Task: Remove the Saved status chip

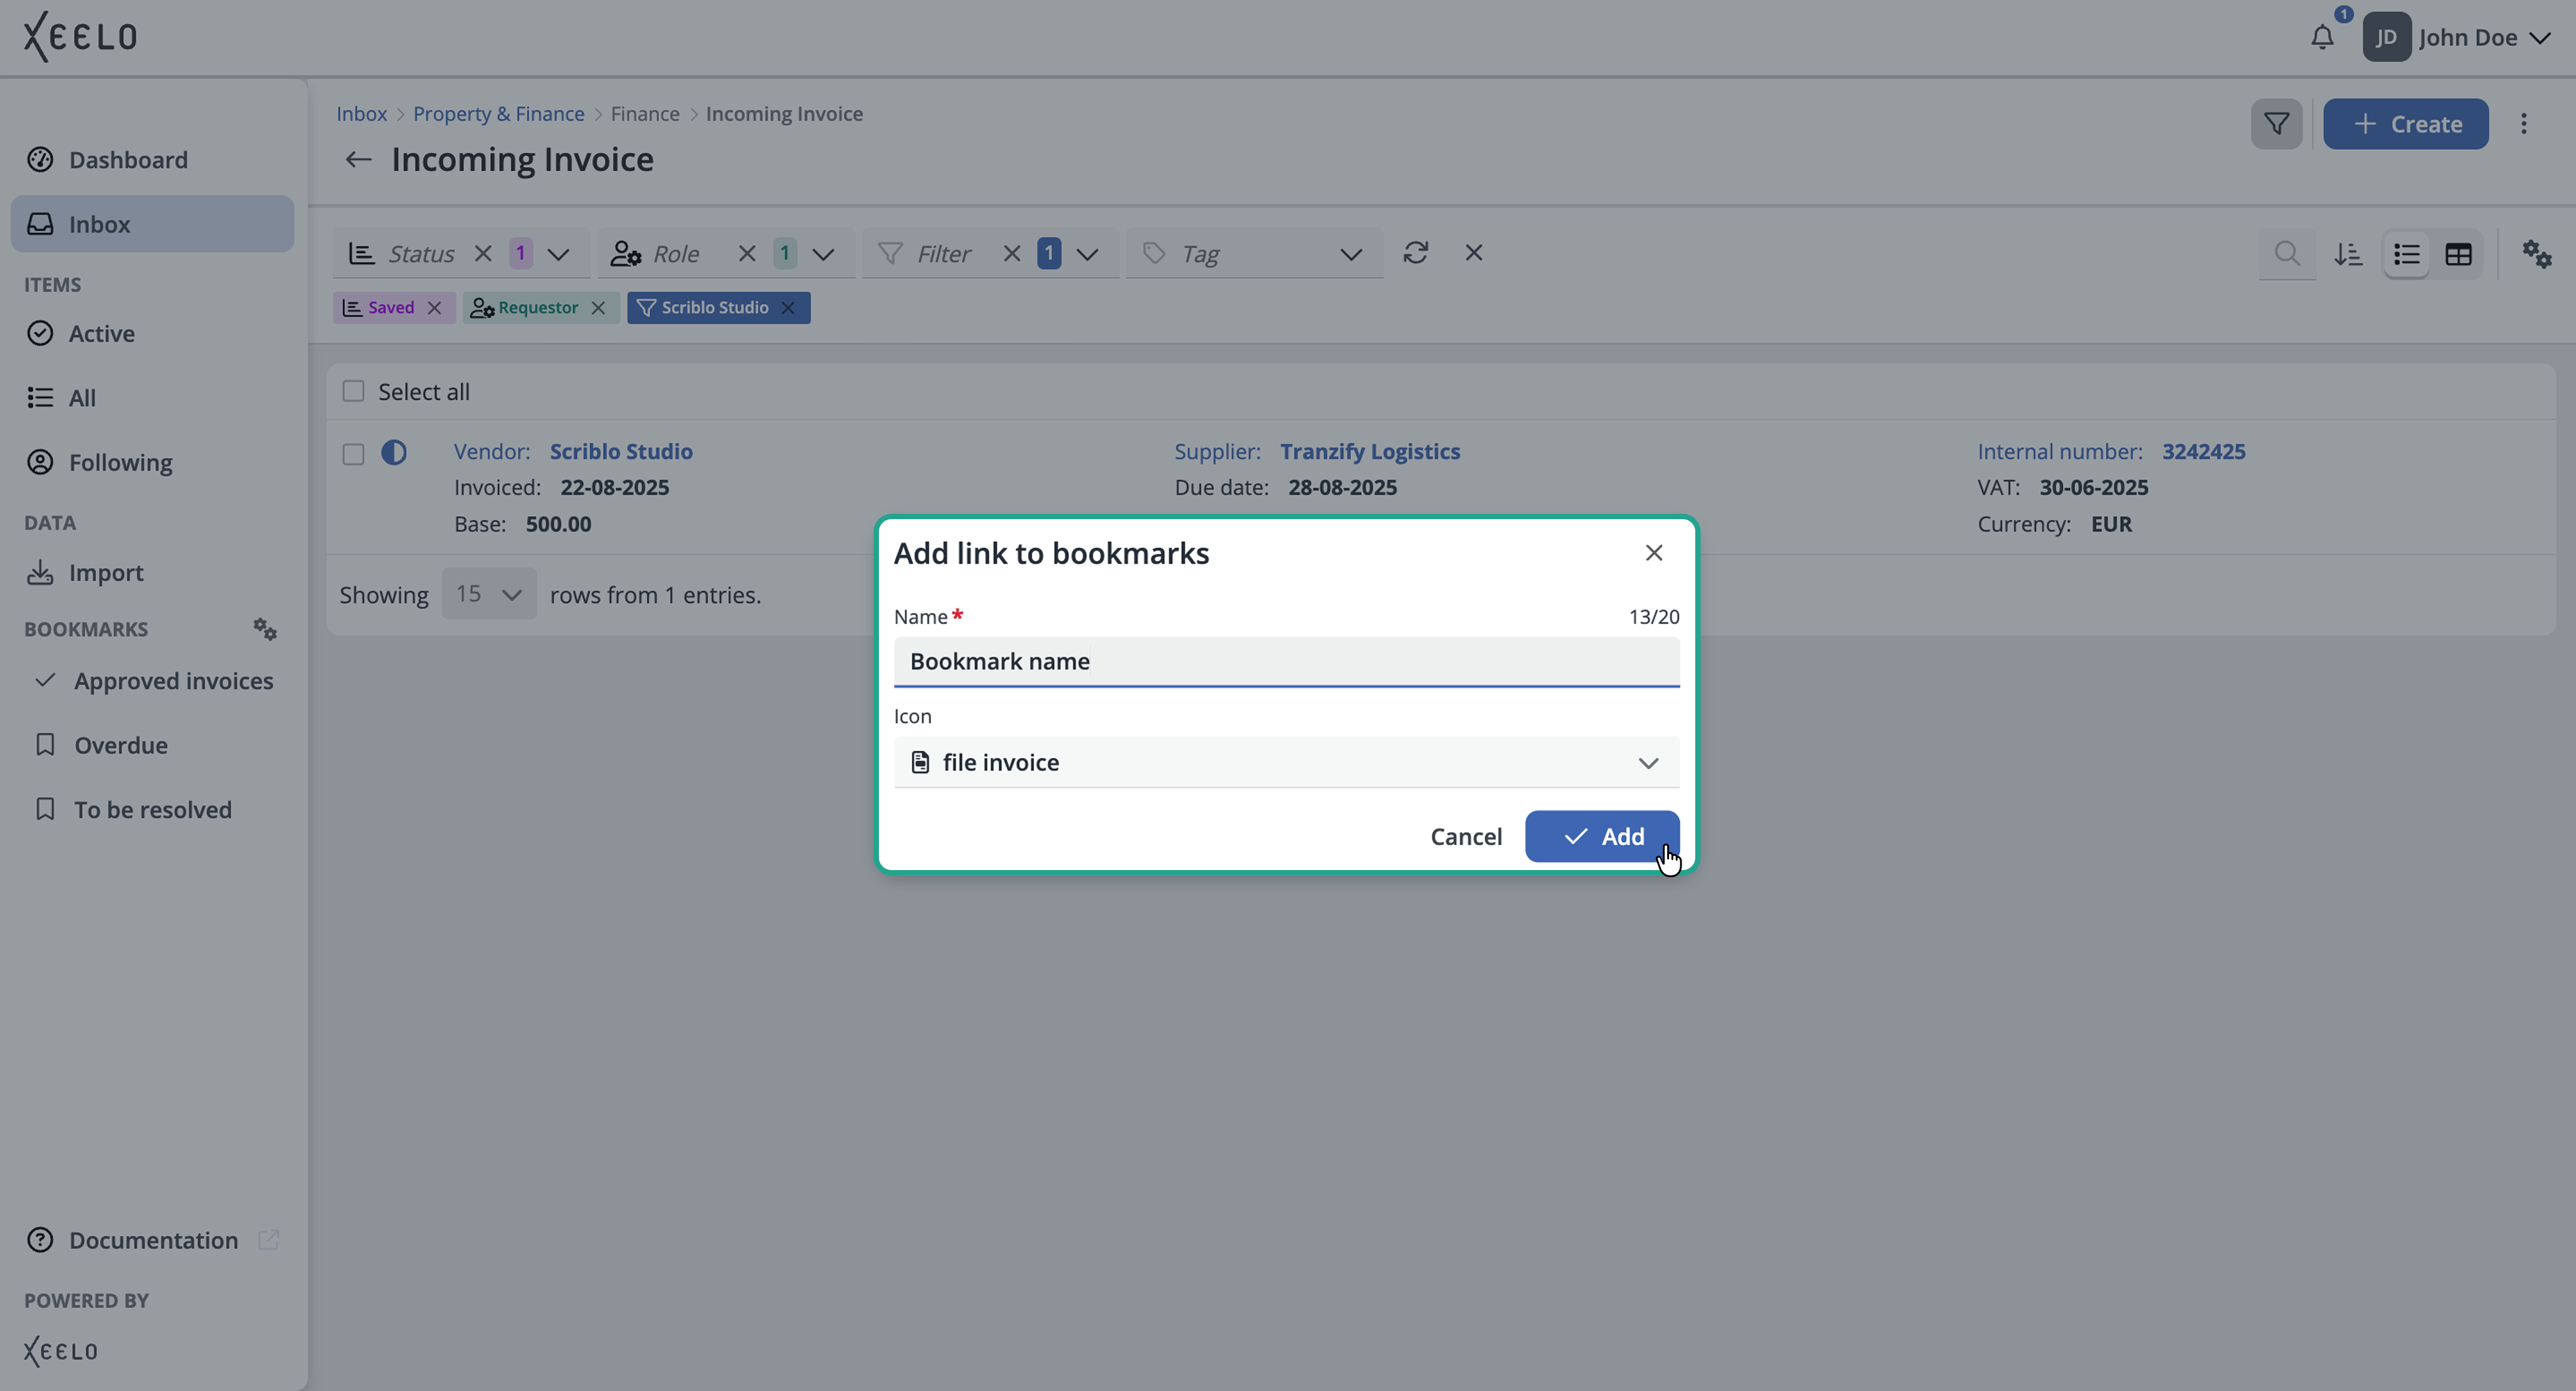Action: 434,308
